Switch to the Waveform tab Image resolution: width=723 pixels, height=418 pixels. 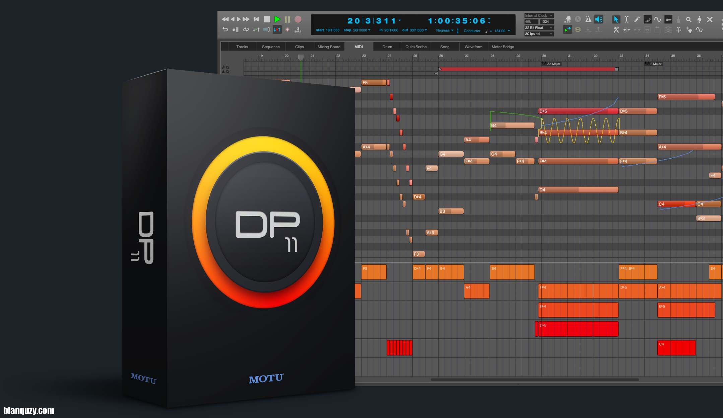coord(473,47)
